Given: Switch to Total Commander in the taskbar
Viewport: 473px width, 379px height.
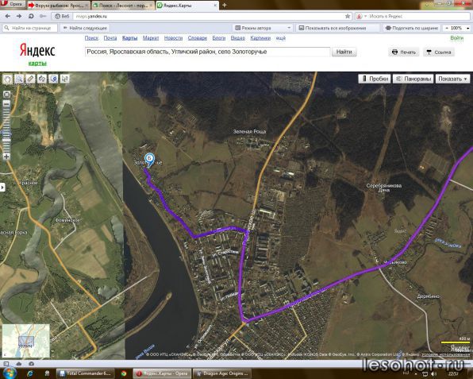Looking at the screenshot, I should click(x=86, y=373).
